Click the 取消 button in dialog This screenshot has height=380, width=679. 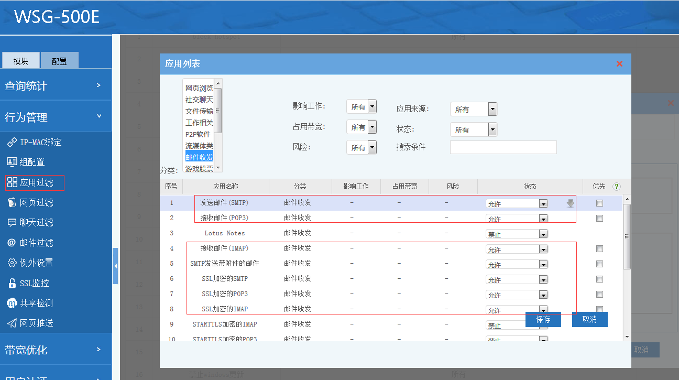[589, 319]
